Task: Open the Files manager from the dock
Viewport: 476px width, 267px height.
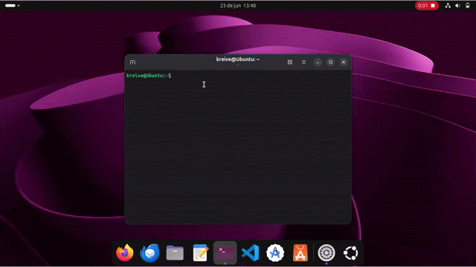Action: coord(175,253)
